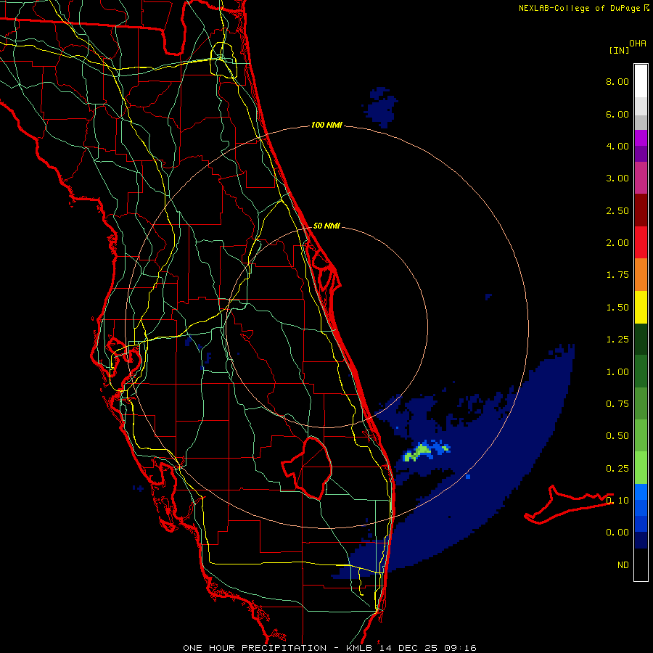Click the [IN] units label
The image size is (653, 653).
(x=619, y=50)
